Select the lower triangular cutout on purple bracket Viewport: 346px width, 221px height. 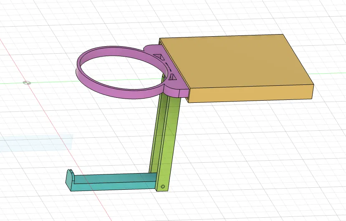[173, 77]
